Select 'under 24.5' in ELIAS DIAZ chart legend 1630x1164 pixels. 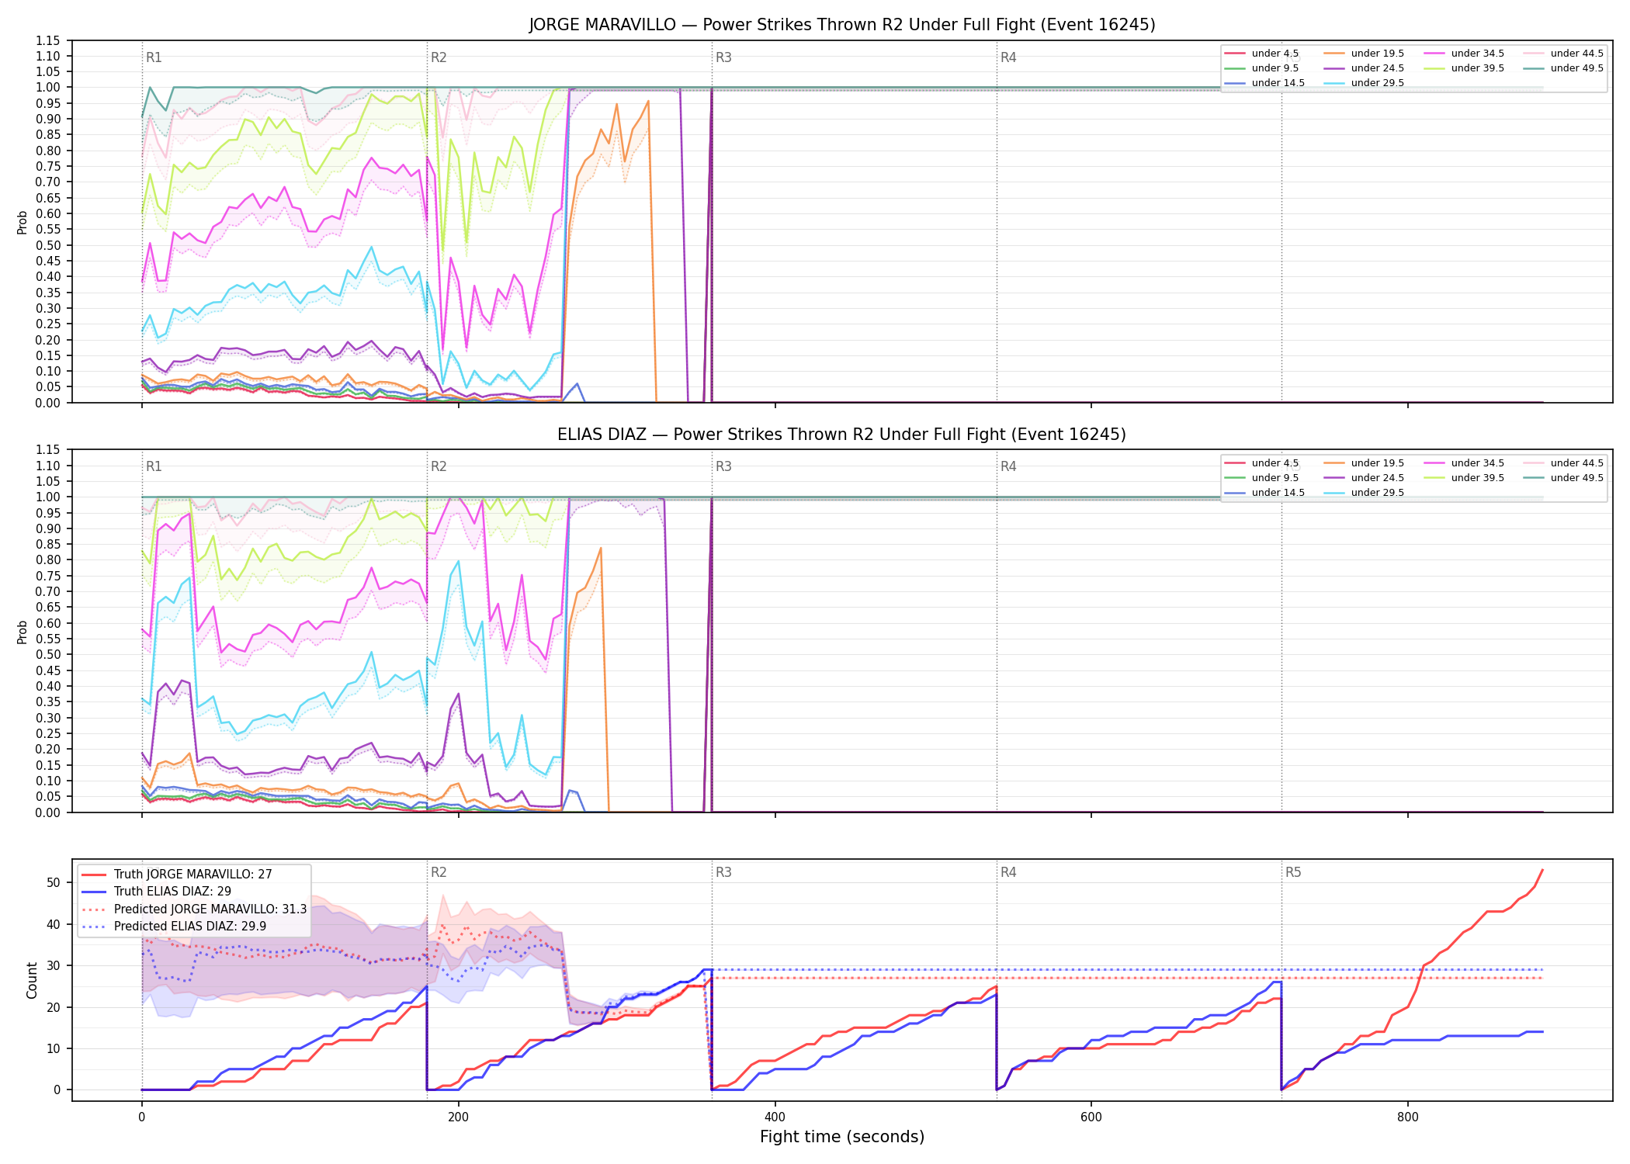(x=1377, y=478)
